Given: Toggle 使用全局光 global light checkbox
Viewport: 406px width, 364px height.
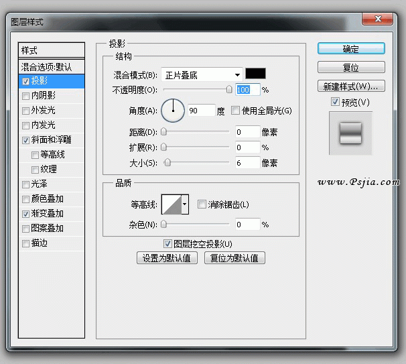Looking at the screenshot, I should click(x=235, y=111).
